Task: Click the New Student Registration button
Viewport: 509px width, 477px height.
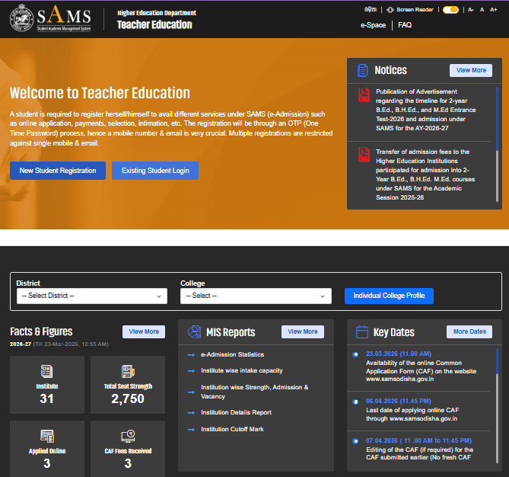Action: point(58,171)
